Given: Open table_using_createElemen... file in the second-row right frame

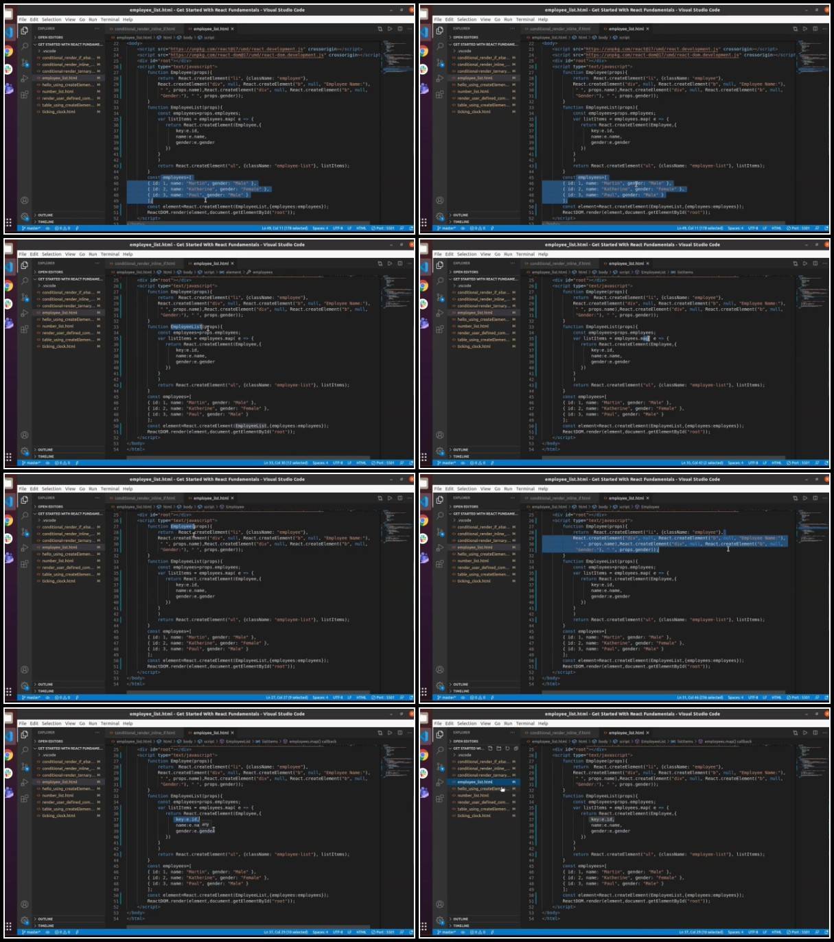Looking at the screenshot, I should 483,340.
